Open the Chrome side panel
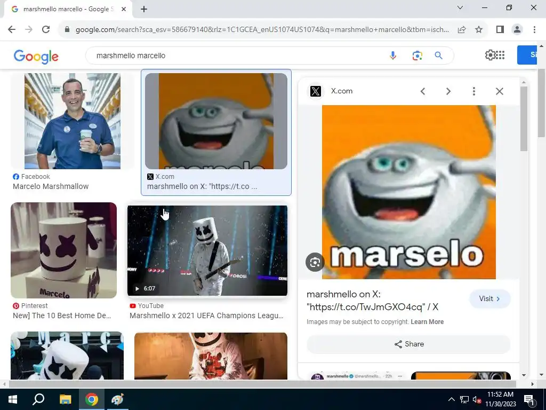 pos(500,30)
